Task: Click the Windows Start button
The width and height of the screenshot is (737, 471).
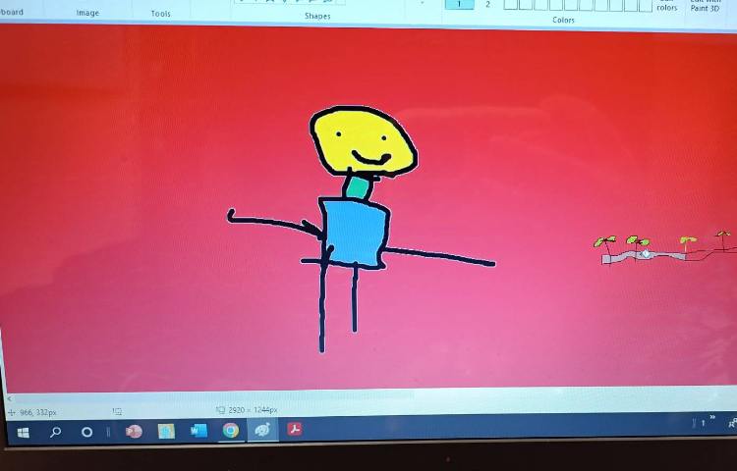Action: pyautogui.click(x=23, y=432)
